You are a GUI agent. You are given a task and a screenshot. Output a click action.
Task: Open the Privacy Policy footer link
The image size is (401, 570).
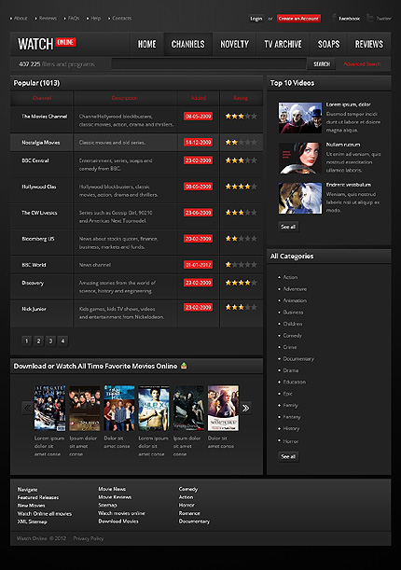(x=89, y=538)
